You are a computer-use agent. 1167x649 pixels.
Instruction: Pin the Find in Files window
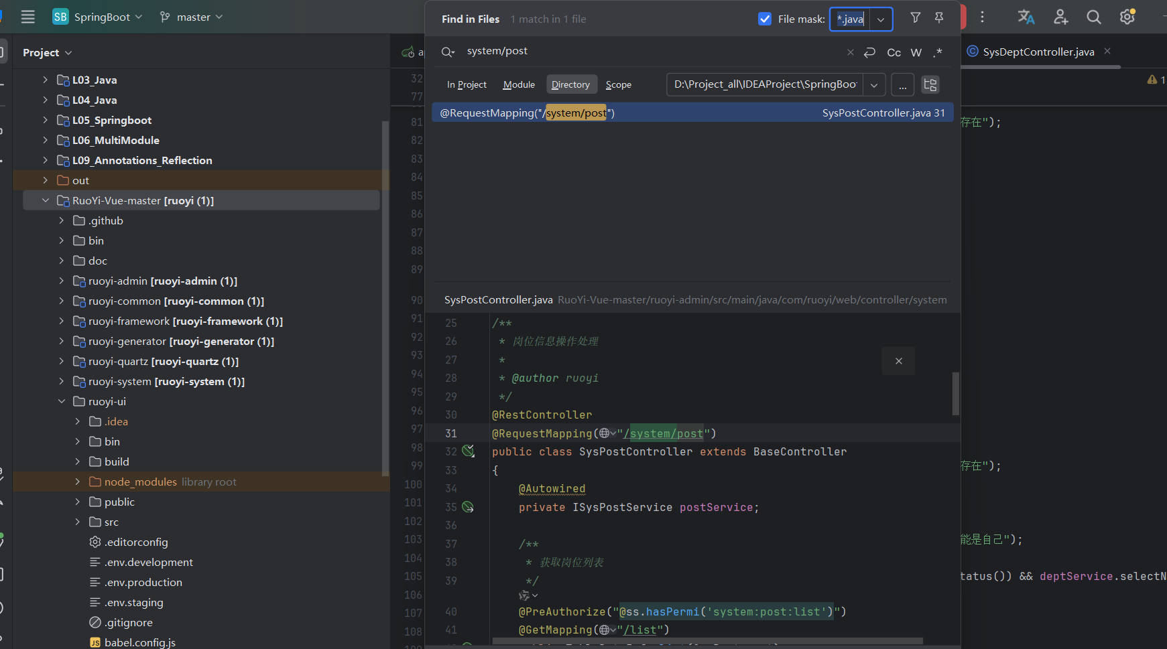point(939,18)
